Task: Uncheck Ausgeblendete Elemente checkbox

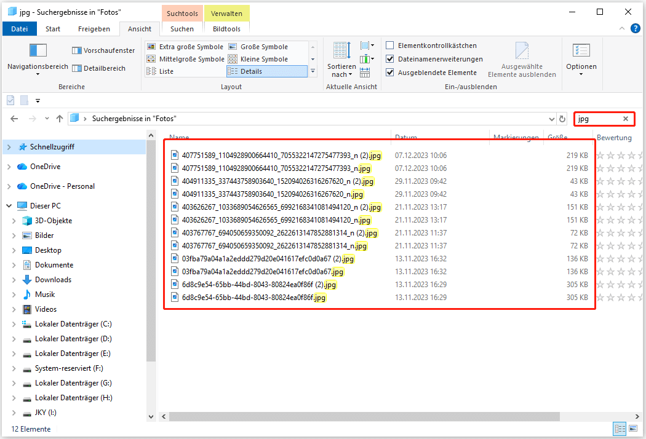Action: pos(389,73)
